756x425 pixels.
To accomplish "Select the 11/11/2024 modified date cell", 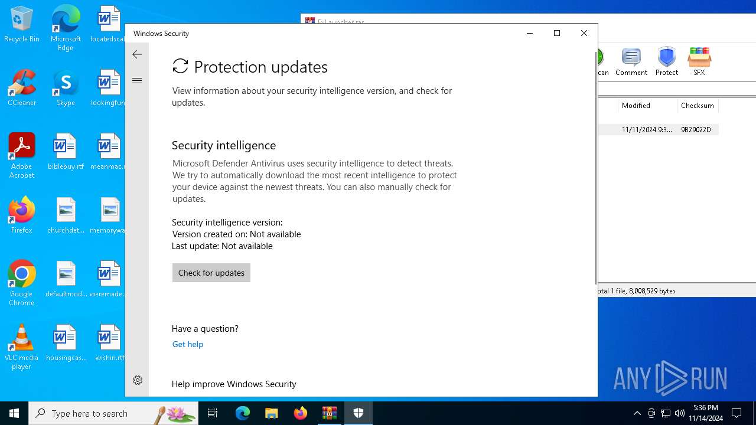I will coord(647,130).
